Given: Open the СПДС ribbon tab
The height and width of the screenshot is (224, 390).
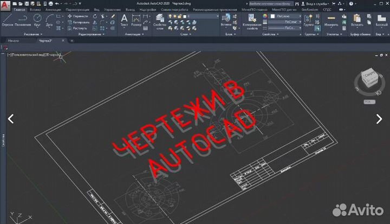Looking at the screenshot, I should (x=327, y=10).
